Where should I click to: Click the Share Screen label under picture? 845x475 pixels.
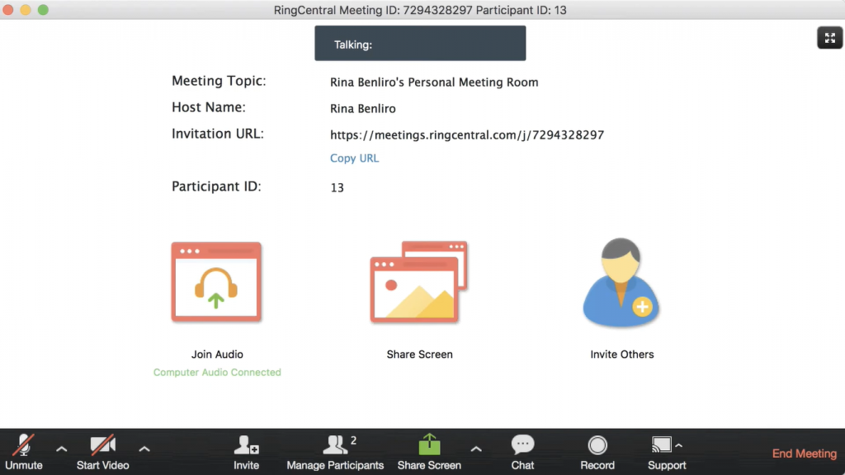[419, 355]
